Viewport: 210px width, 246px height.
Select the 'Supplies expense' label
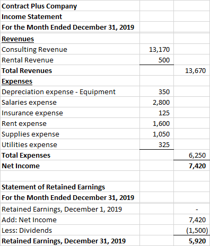pos(30,134)
